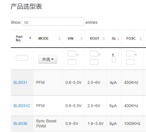Focus the FOSC maximum filter field
This screenshot has width=146, height=134.
[x=131, y=62]
